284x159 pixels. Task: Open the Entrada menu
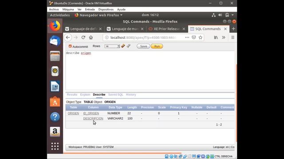pyautogui.click(x=90, y=9)
